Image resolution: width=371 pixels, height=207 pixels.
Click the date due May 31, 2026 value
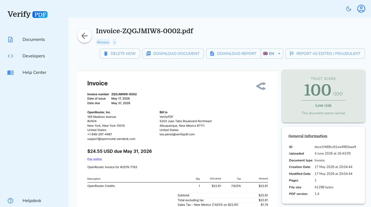121,103
